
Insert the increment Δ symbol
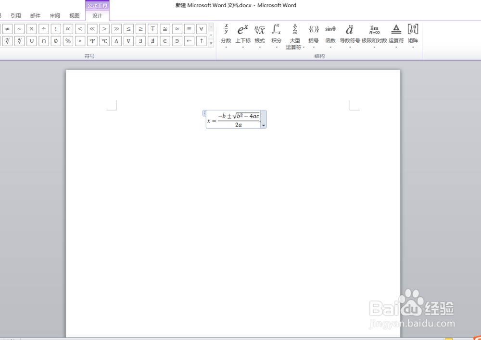116,41
